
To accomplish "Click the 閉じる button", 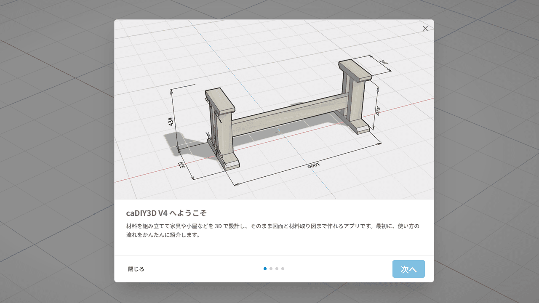I will 136,269.
